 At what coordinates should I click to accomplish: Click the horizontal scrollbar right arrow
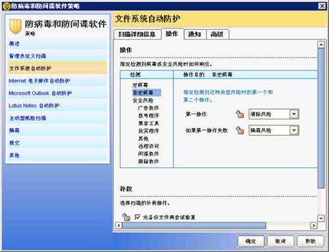click(x=314, y=225)
